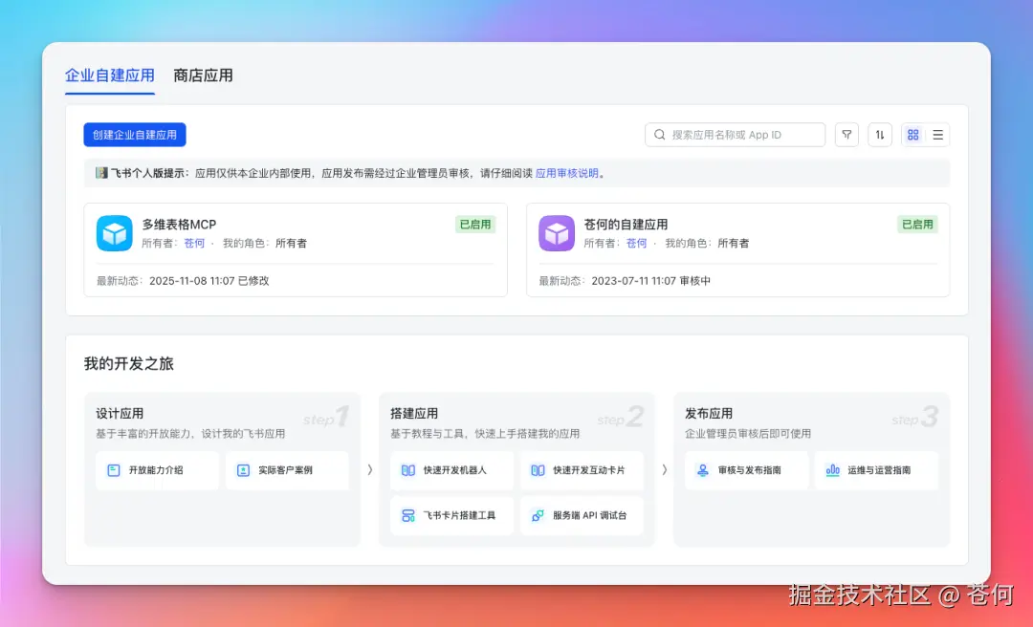This screenshot has height=627, width=1033.
Task: Click the 苍何的自建应用 app icon
Action: pos(557,232)
